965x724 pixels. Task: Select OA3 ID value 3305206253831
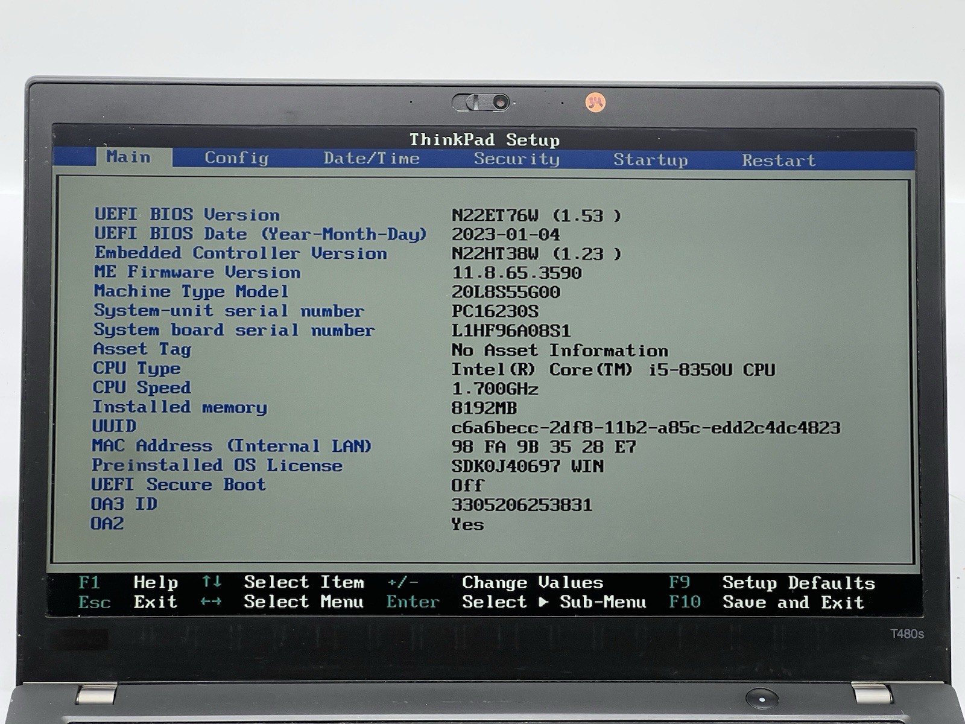click(x=522, y=504)
